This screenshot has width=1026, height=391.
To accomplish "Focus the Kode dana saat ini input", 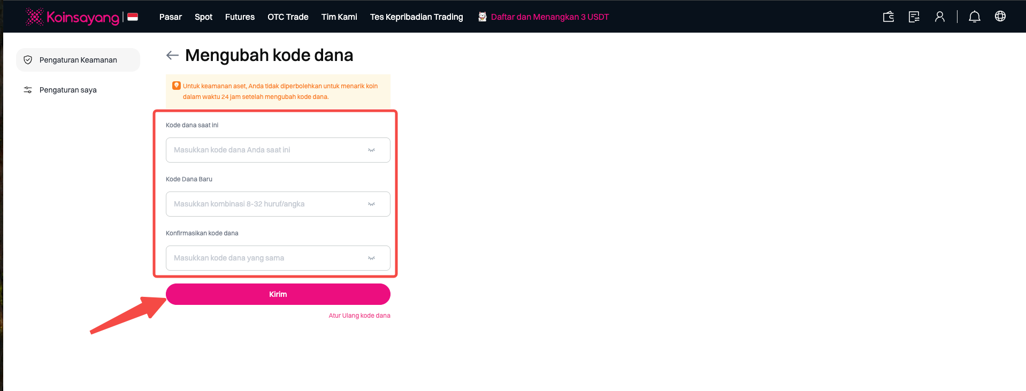I will coord(267,150).
